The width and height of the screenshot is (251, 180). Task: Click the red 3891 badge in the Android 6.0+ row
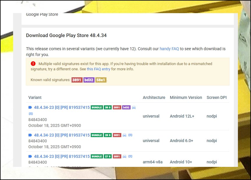tap(117, 135)
